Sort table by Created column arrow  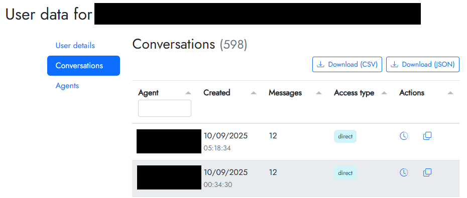(x=254, y=93)
